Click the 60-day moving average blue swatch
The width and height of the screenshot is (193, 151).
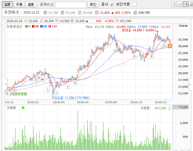pyautogui.click(x=41, y=26)
